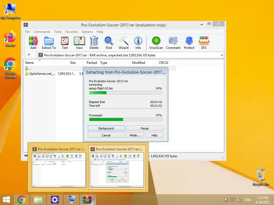
Task: Click the setup-fitgirl-02.bin filename text
Action: tap(101, 88)
